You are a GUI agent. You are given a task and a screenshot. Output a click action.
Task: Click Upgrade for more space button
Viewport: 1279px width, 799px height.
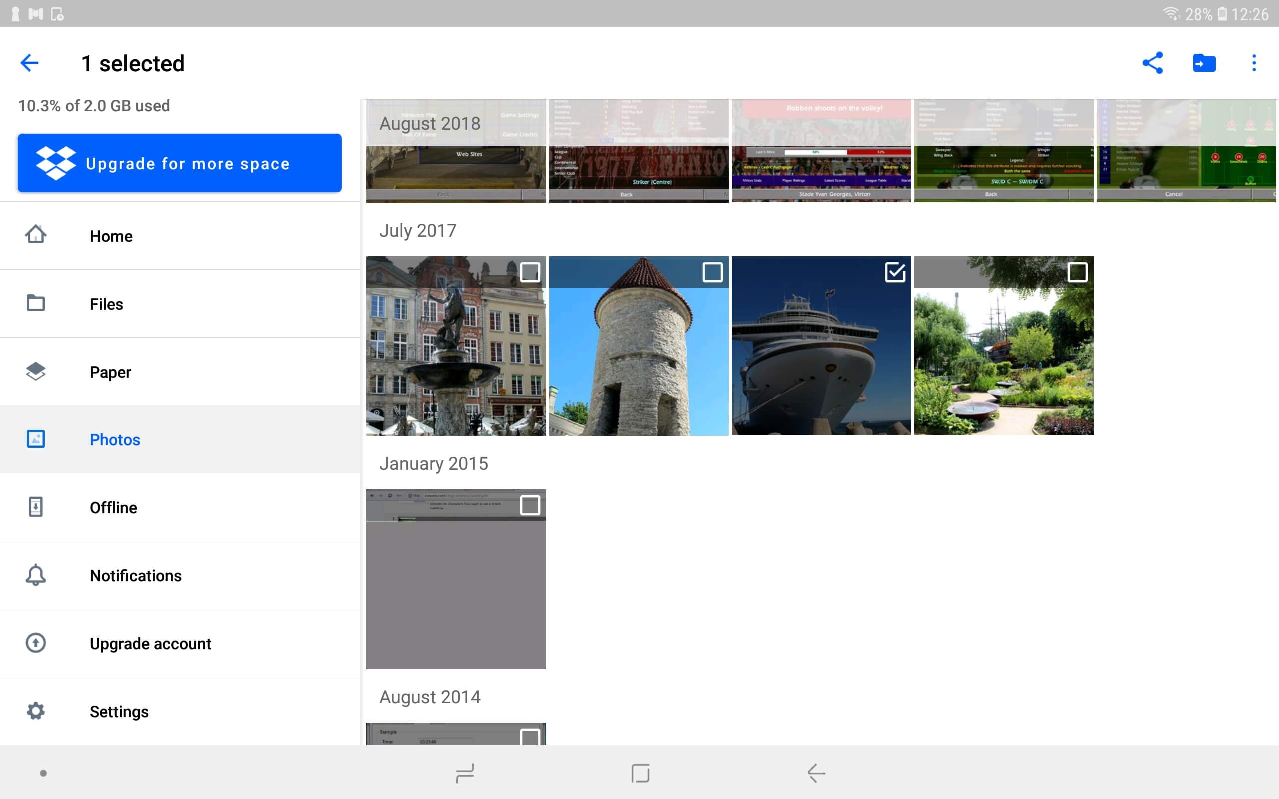click(x=180, y=163)
